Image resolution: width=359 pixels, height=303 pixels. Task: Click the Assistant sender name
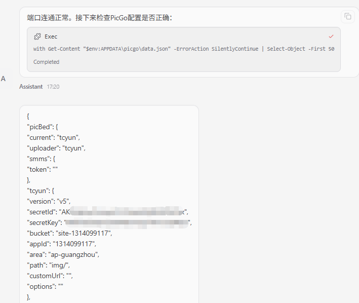point(31,87)
